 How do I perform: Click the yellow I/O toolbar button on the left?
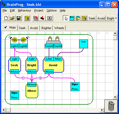(x=27, y=18)
